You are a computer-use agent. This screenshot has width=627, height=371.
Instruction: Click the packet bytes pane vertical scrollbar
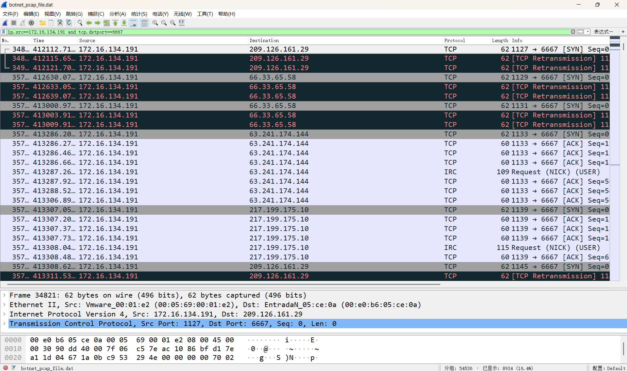(623, 349)
